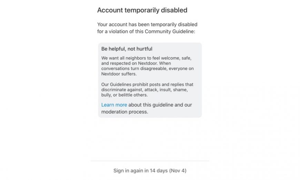Click the horizontal divider above the sign-in notice
300x180 pixels.
150,161
